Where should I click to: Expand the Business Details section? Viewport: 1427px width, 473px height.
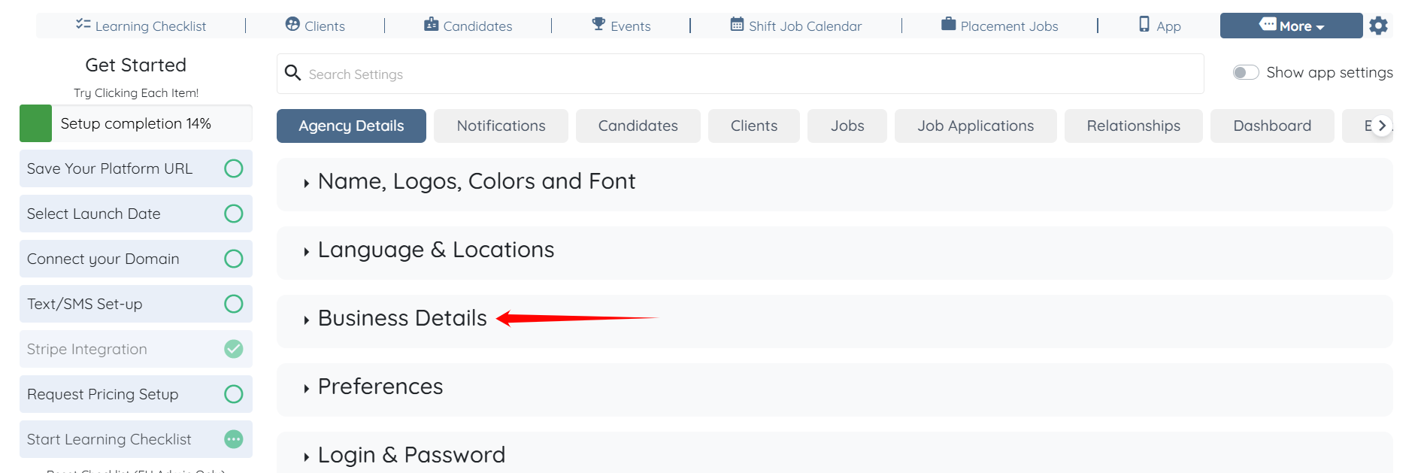coord(402,318)
